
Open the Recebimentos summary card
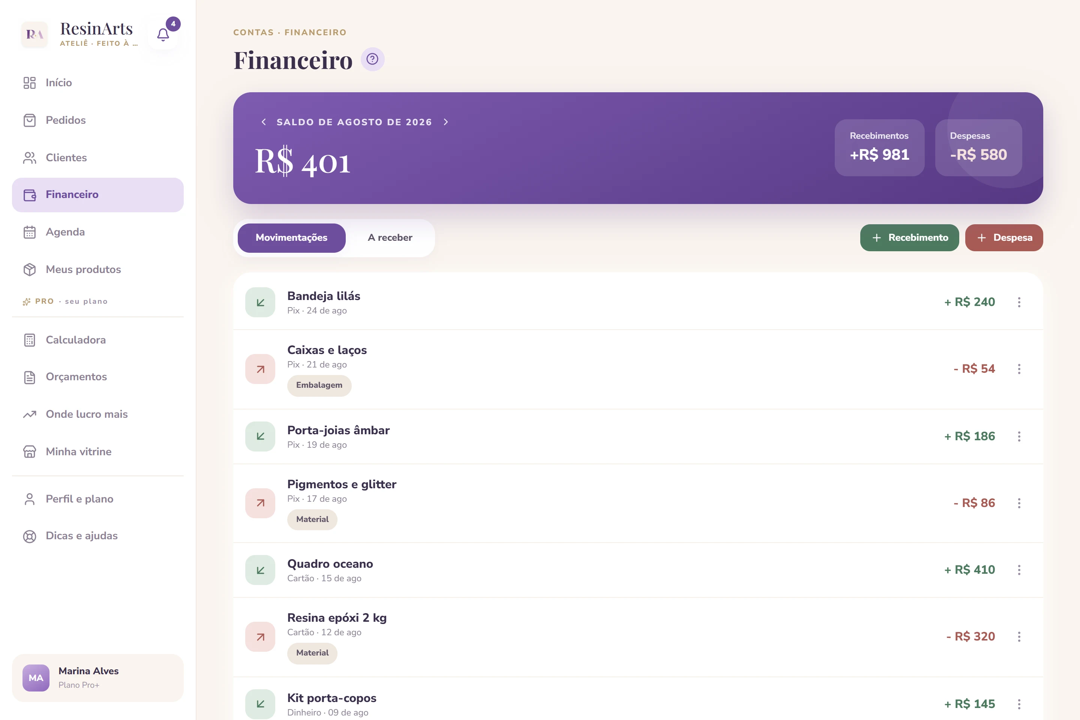[879, 147]
